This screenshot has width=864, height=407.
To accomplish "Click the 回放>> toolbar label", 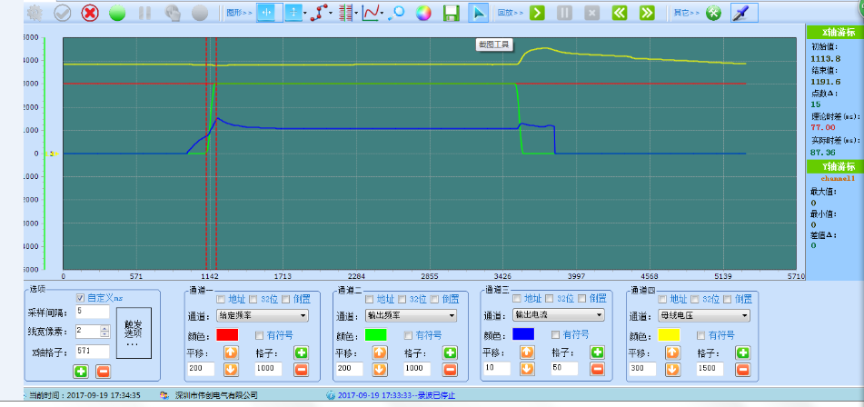I will pyautogui.click(x=510, y=13).
